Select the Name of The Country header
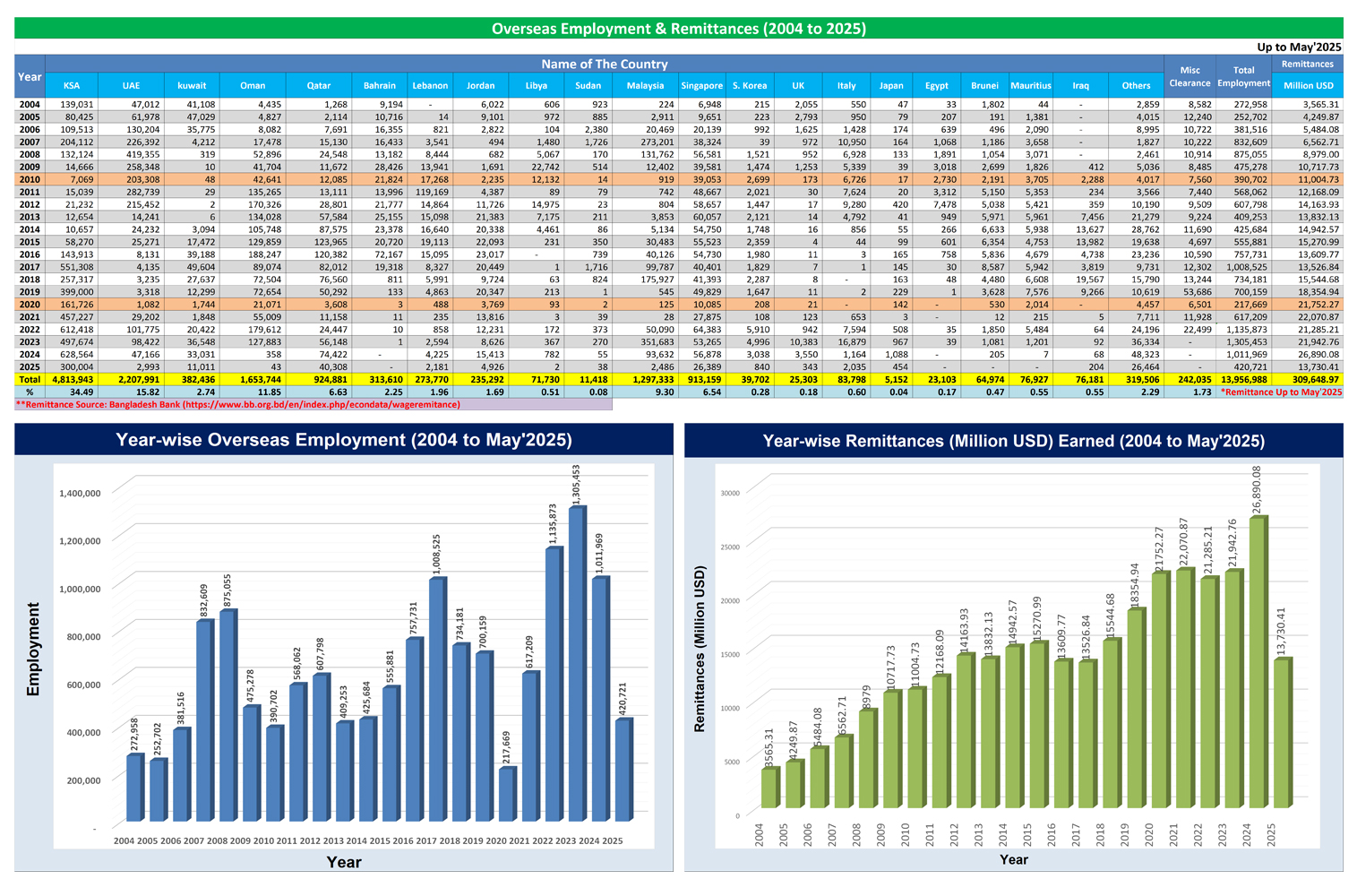Screen dimensions: 1357x896 (604, 64)
